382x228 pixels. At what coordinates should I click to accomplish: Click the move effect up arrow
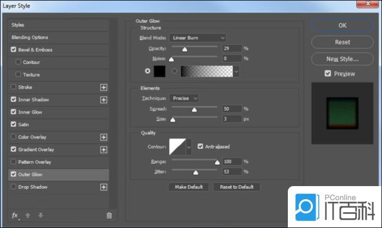[28, 215]
